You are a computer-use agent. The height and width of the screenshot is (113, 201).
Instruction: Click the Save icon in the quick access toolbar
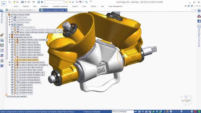point(22,2)
